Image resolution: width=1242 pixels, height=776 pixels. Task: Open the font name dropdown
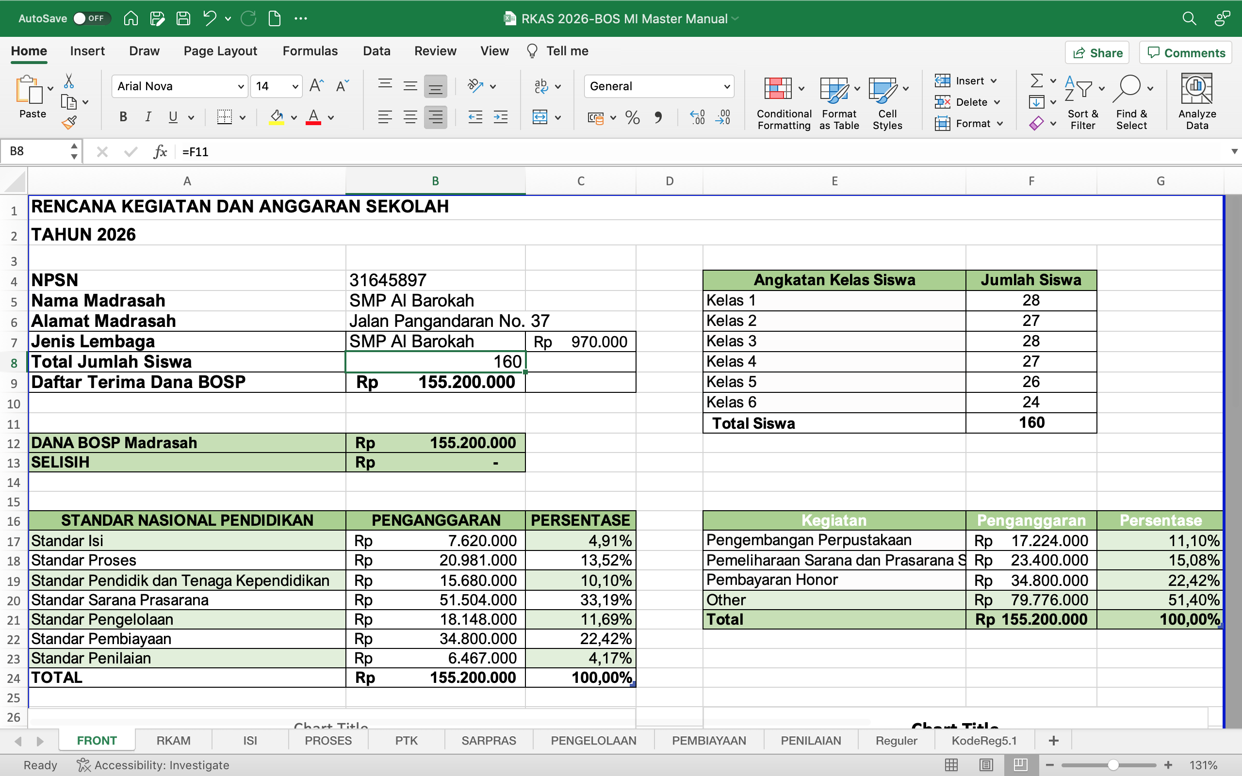(x=241, y=86)
